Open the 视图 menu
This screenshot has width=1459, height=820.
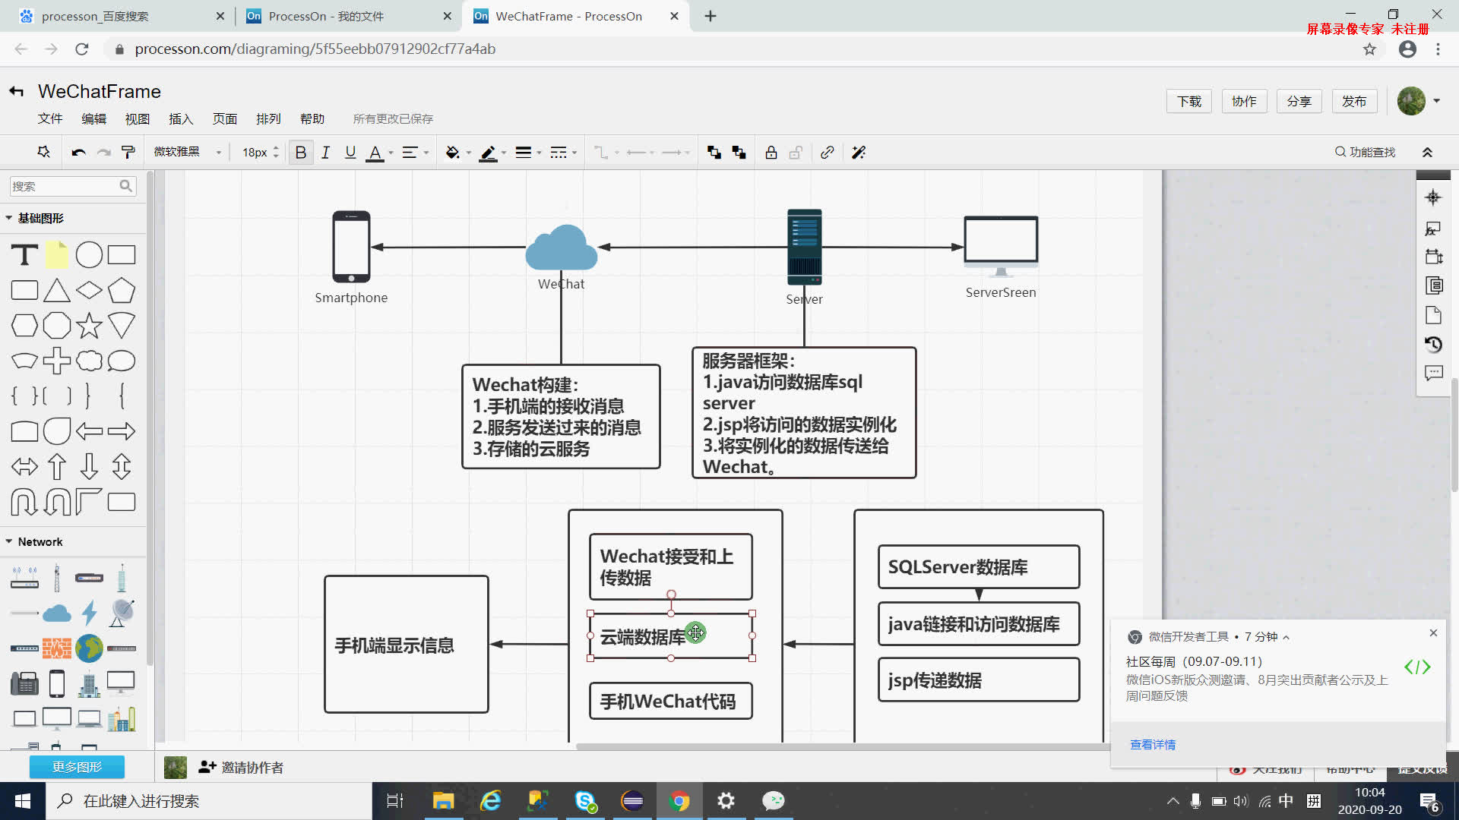tap(138, 118)
